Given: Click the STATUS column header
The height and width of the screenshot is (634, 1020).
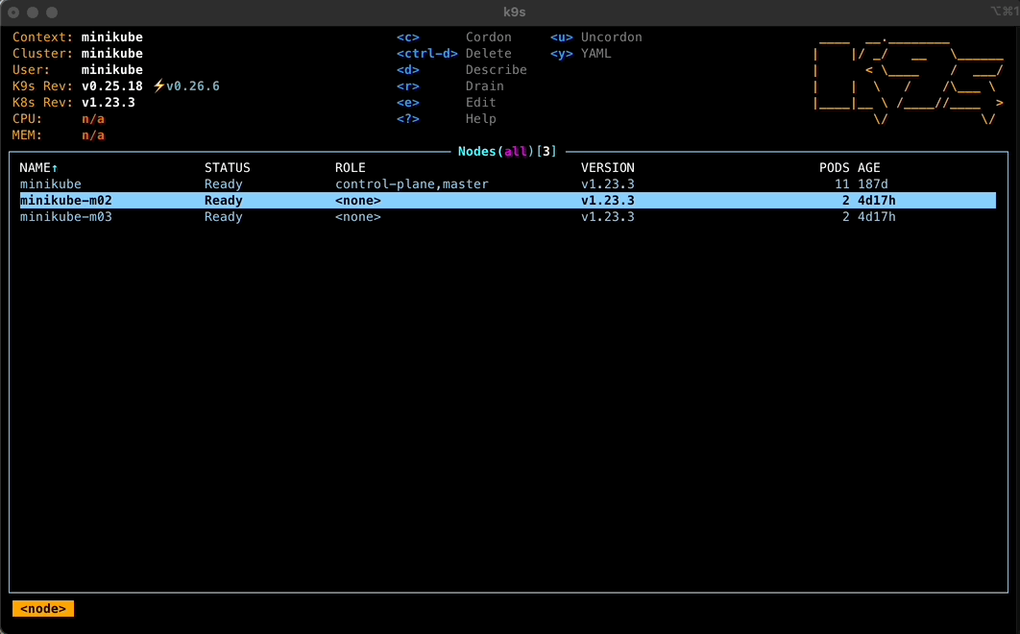Looking at the screenshot, I should pos(227,168).
